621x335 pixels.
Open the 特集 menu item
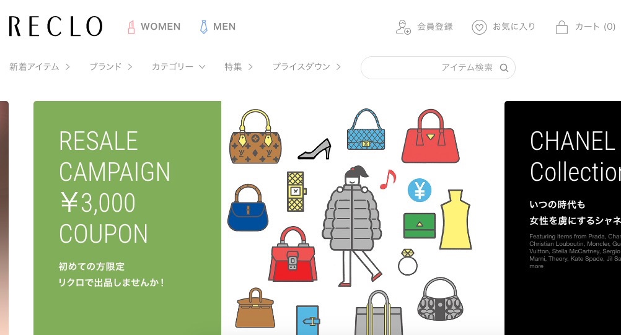click(x=239, y=67)
